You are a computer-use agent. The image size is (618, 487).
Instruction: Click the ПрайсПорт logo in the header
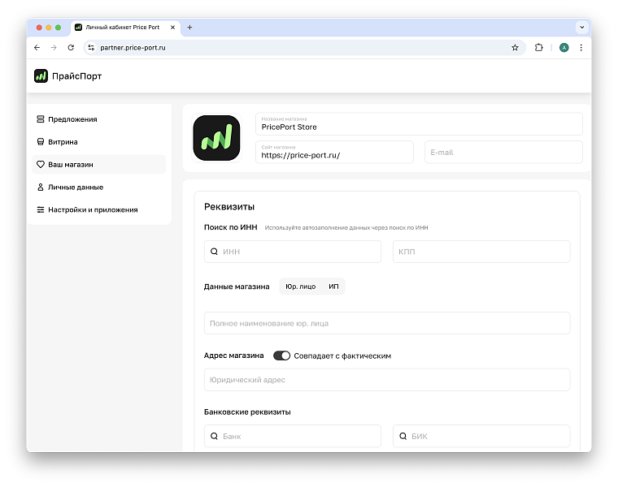68,76
